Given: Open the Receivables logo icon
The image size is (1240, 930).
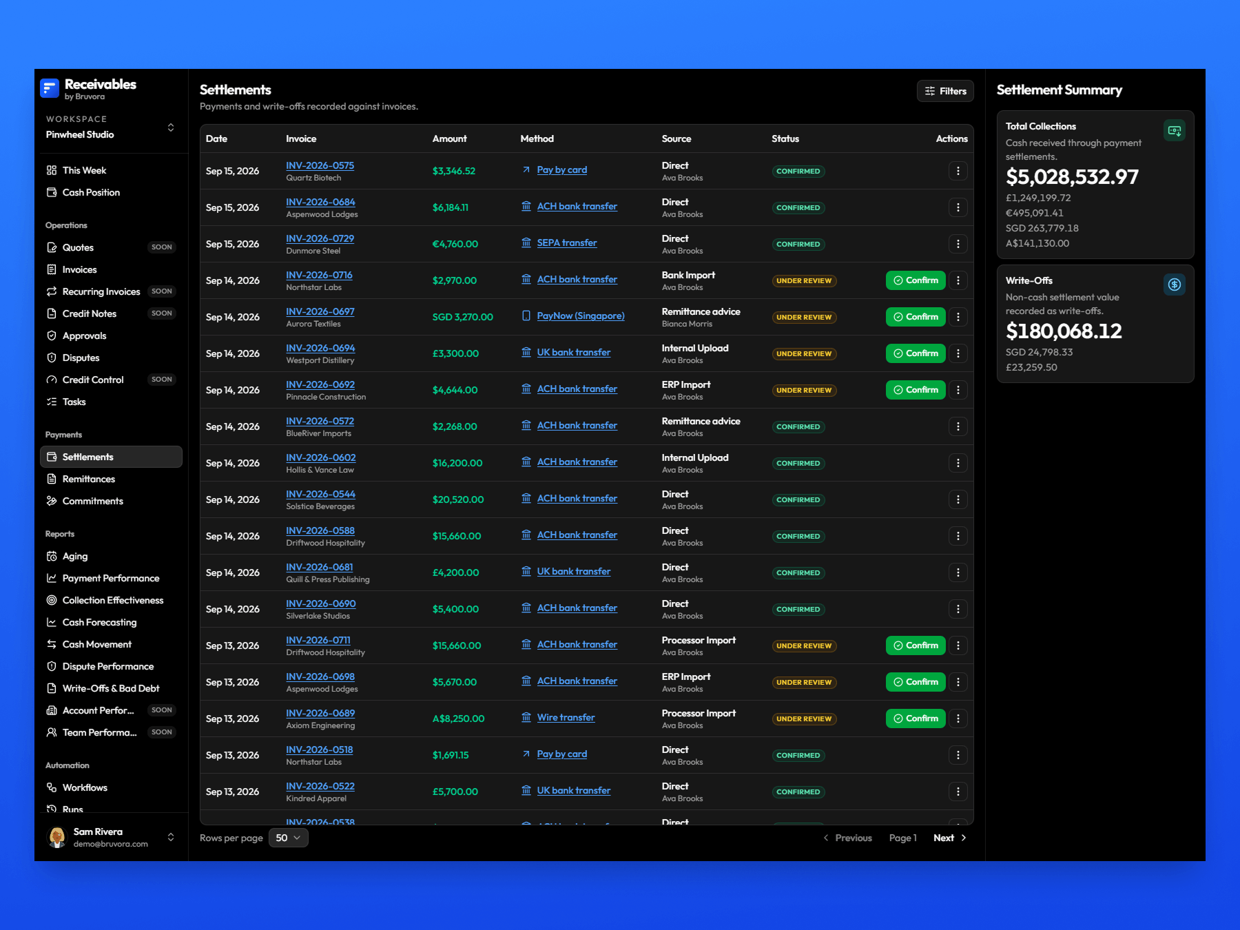Looking at the screenshot, I should click(50, 88).
